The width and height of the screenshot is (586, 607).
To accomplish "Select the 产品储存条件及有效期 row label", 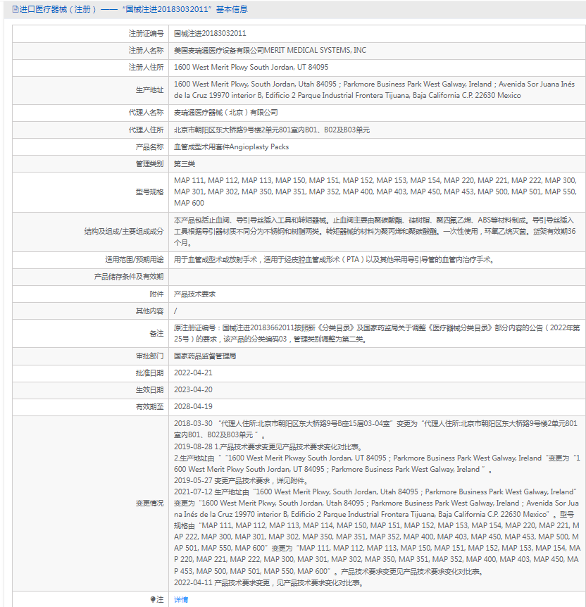I will [129, 277].
